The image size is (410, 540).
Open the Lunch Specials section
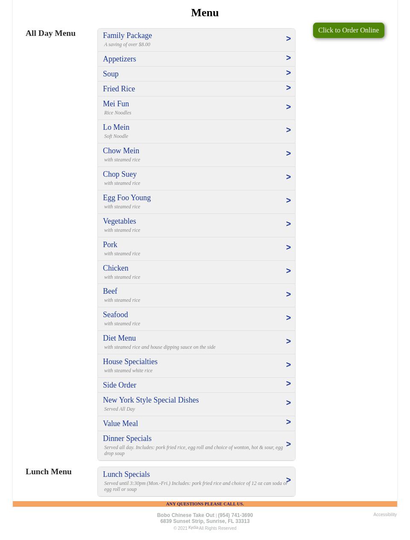[x=126, y=474]
